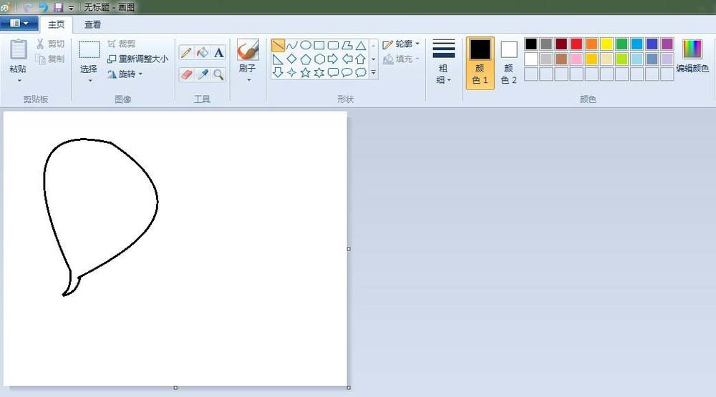
Task: Choose the Oval shape
Action: pos(306,45)
